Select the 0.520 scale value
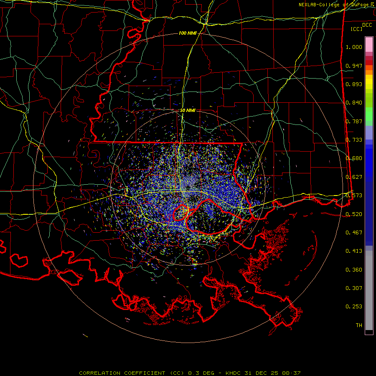This screenshot has height=376, width=376. pos(354,214)
